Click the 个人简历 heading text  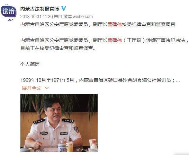(x=30, y=64)
